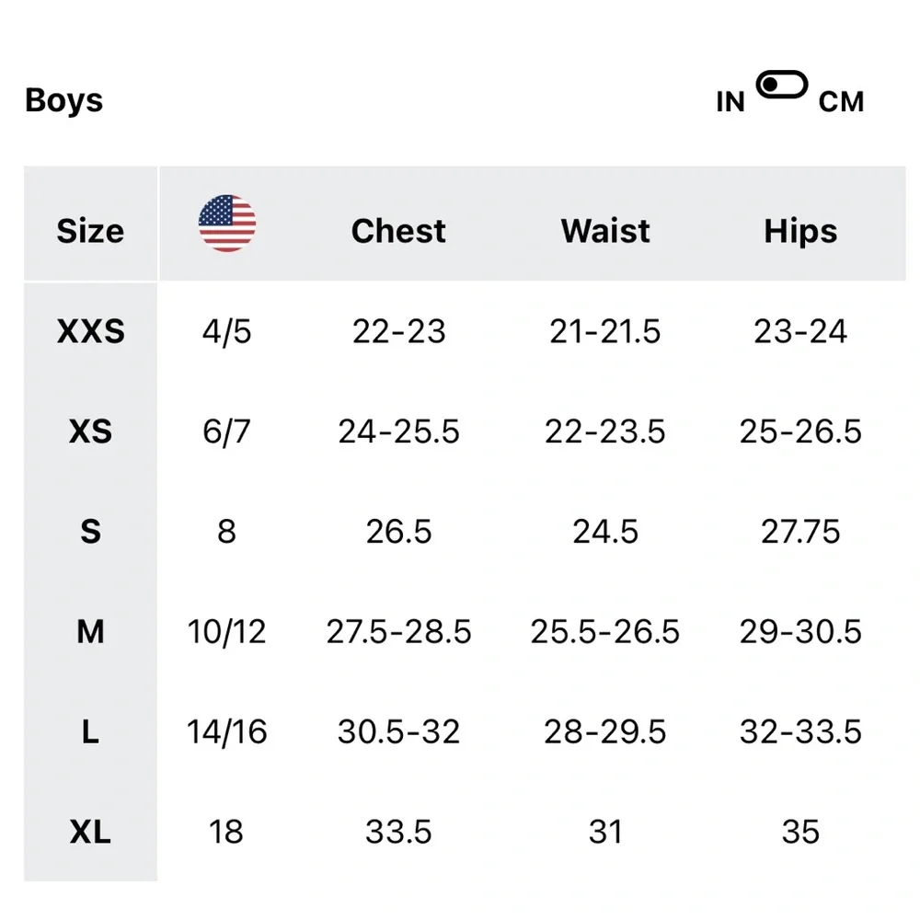Click the 14/16 US size cell
The width and height of the screenshot is (920, 920).
coord(226,731)
